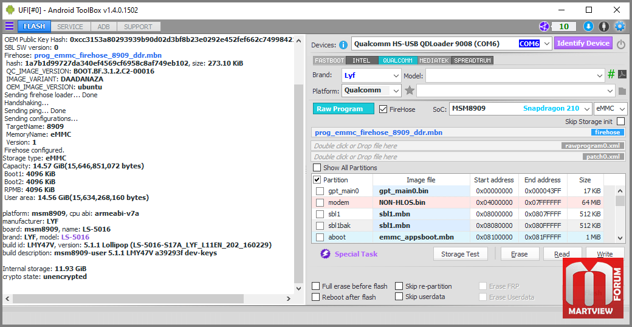Viewport: 632px width, 327px height.
Task: Check the aboot partition checkbox
Action: click(320, 237)
